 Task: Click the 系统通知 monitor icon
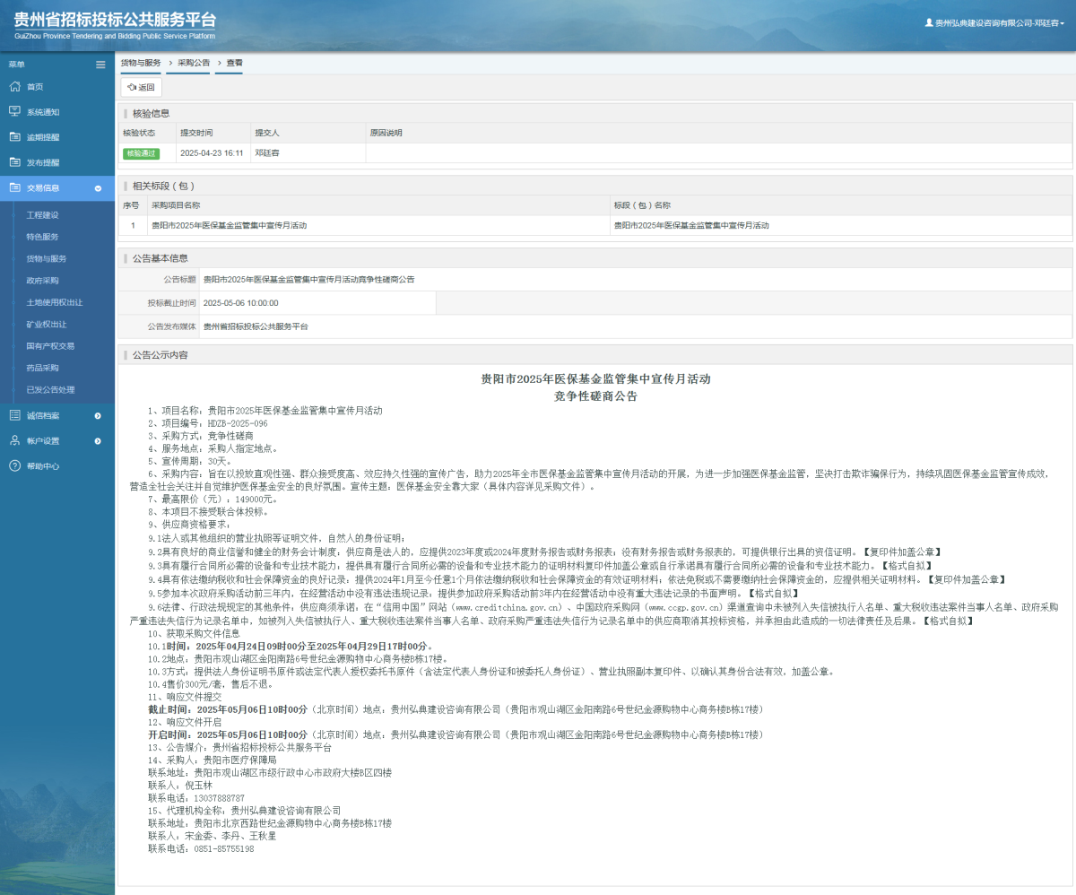14,112
